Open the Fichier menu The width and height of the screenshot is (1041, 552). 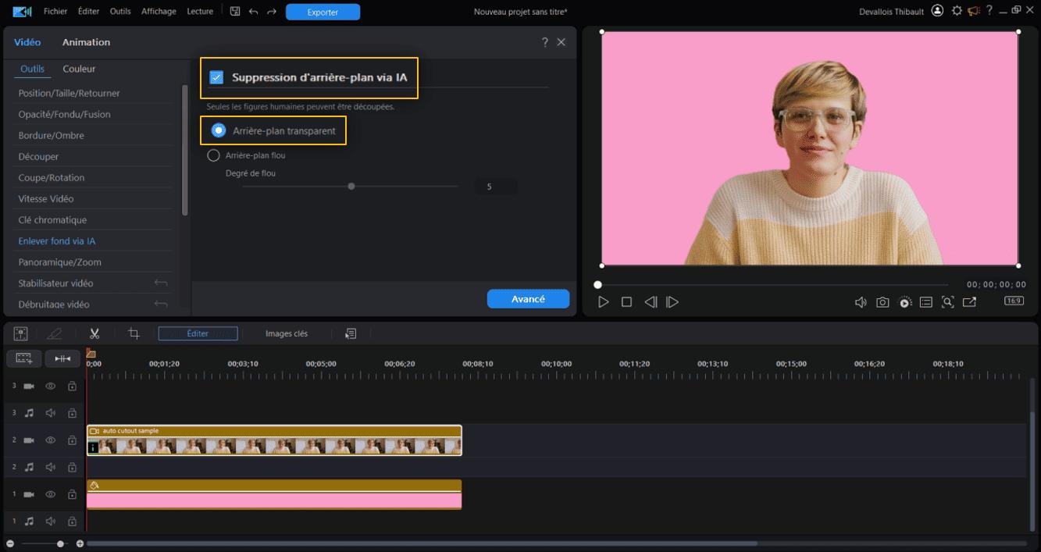pyautogui.click(x=55, y=11)
